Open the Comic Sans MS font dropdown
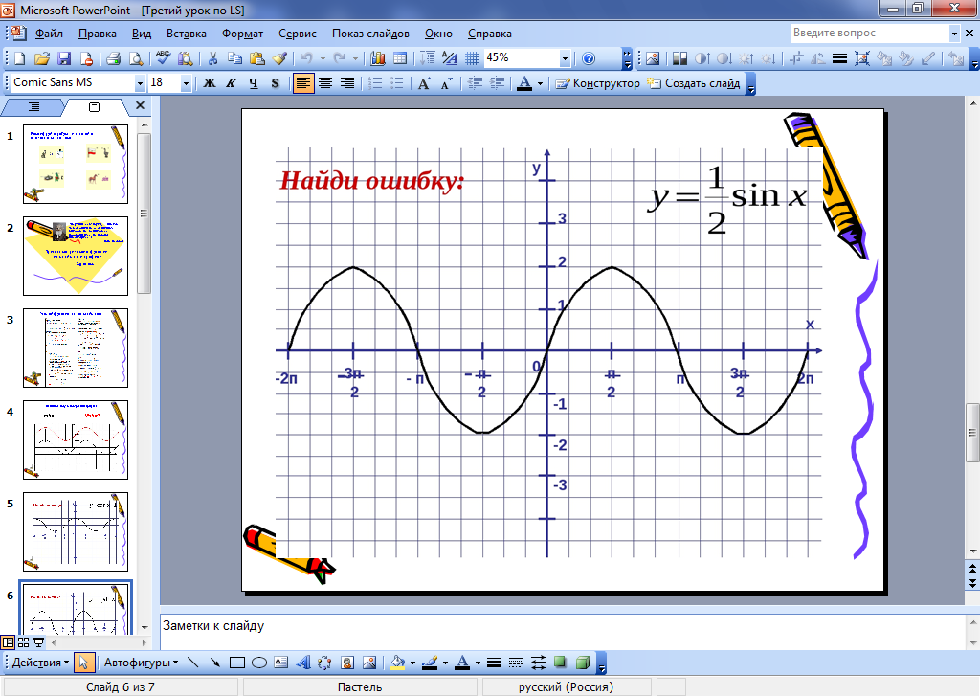 (140, 83)
